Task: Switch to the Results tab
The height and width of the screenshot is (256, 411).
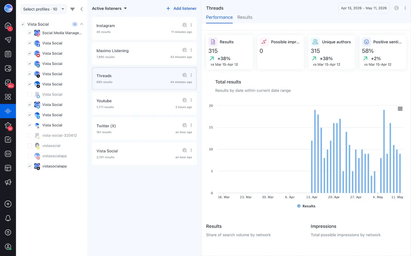Action: tap(245, 17)
